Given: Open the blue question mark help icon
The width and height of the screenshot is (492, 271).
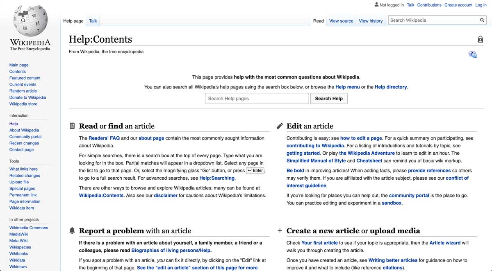Looking at the screenshot, I should coord(472,54).
